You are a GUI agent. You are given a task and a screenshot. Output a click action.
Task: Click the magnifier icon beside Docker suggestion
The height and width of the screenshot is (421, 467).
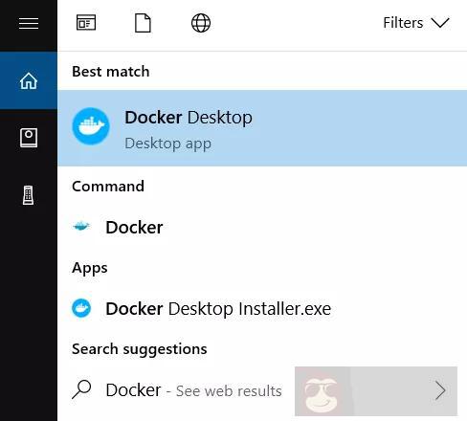point(81,389)
